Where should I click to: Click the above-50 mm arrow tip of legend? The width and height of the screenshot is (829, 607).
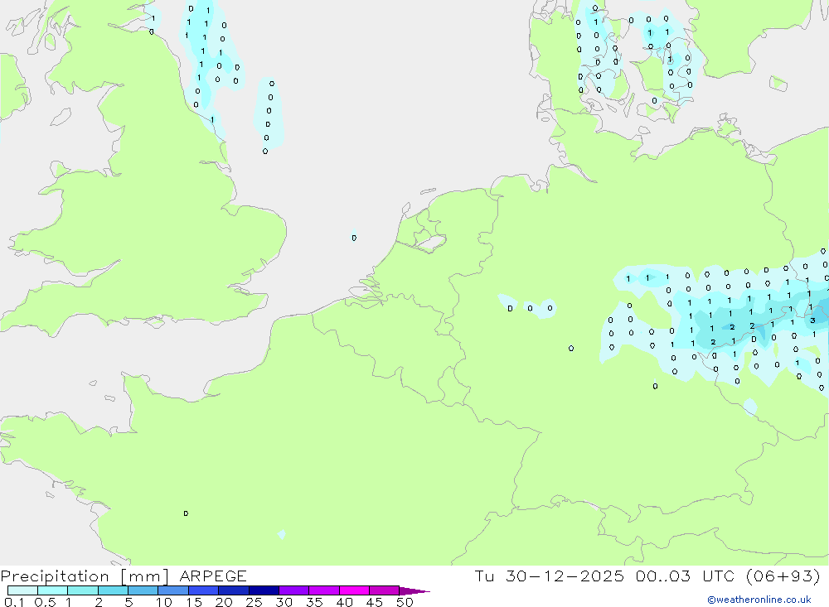pos(414,590)
